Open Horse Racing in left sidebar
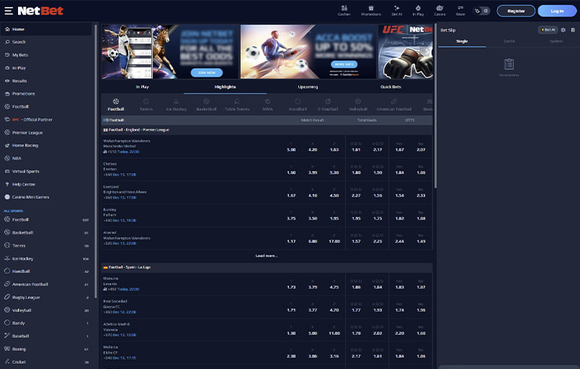The width and height of the screenshot is (580, 369). pyautogui.click(x=46, y=146)
